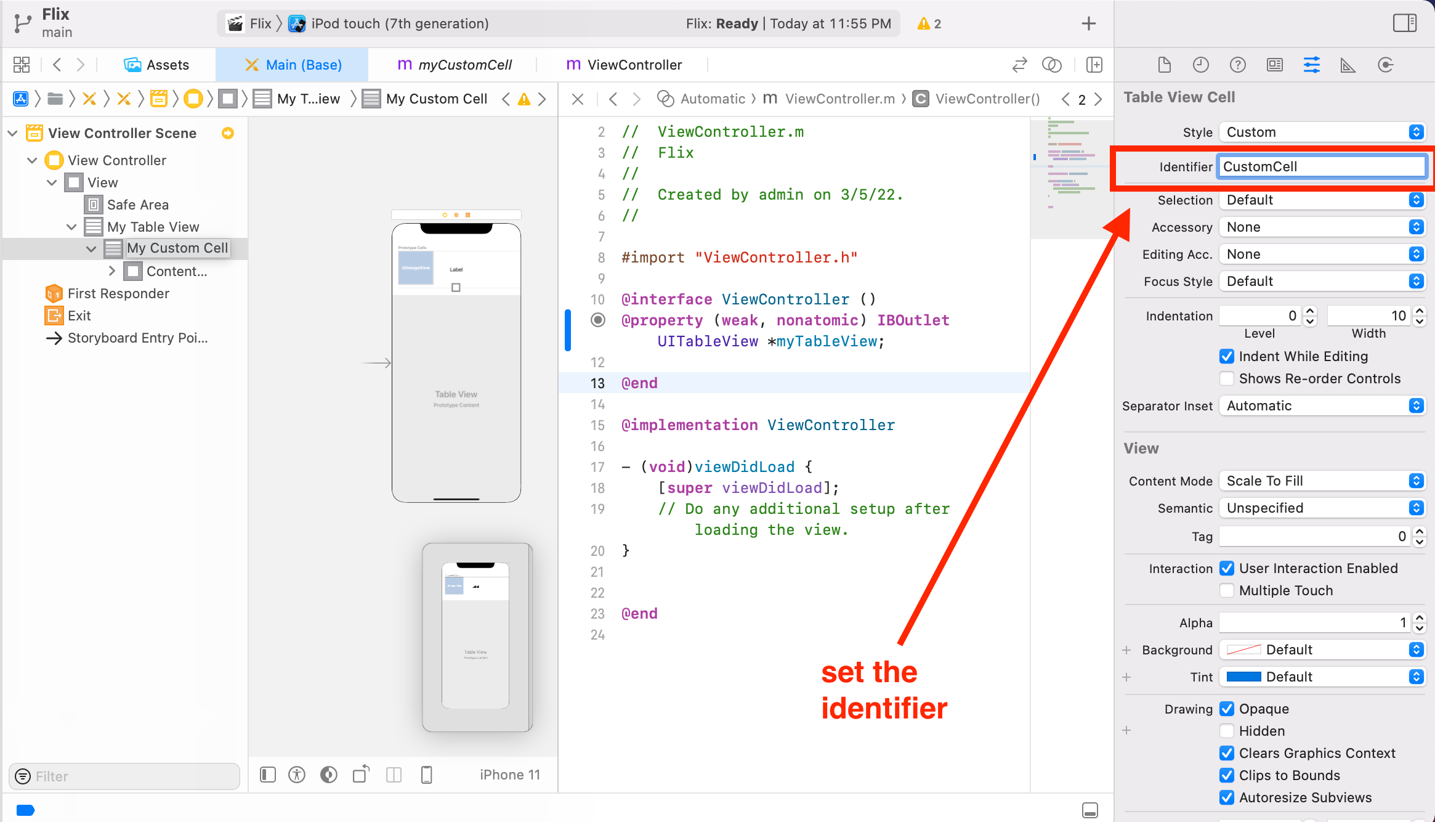The width and height of the screenshot is (1435, 822).
Task: Click the iPhone 11 device button
Action: [x=509, y=775]
